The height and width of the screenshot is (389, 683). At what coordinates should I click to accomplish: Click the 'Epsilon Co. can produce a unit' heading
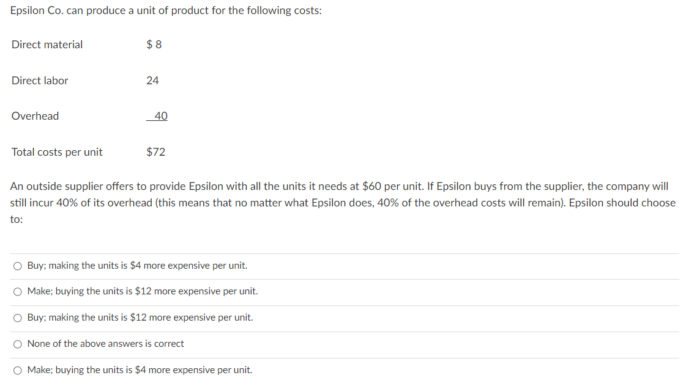click(x=166, y=10)
